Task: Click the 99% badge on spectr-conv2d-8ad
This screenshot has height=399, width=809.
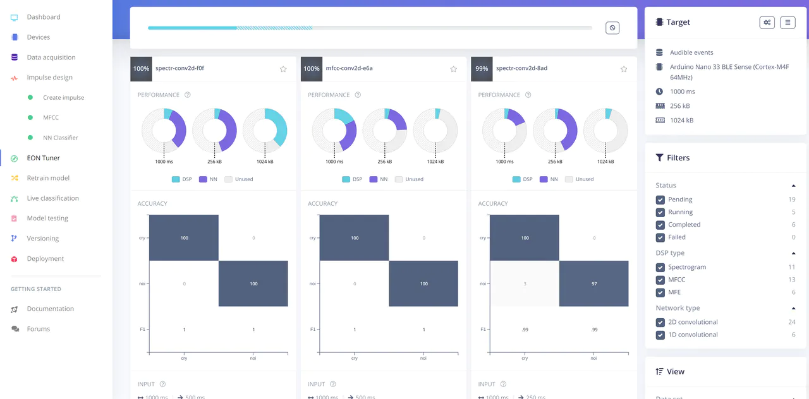Action: pyautogui.click(x=482, y=69)
